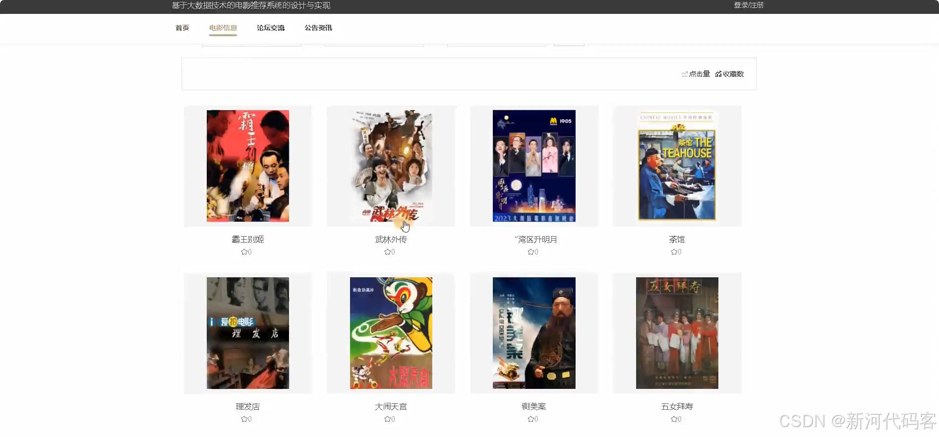Open the 霸王别姬 movie poster

click(x=248, y=166)
